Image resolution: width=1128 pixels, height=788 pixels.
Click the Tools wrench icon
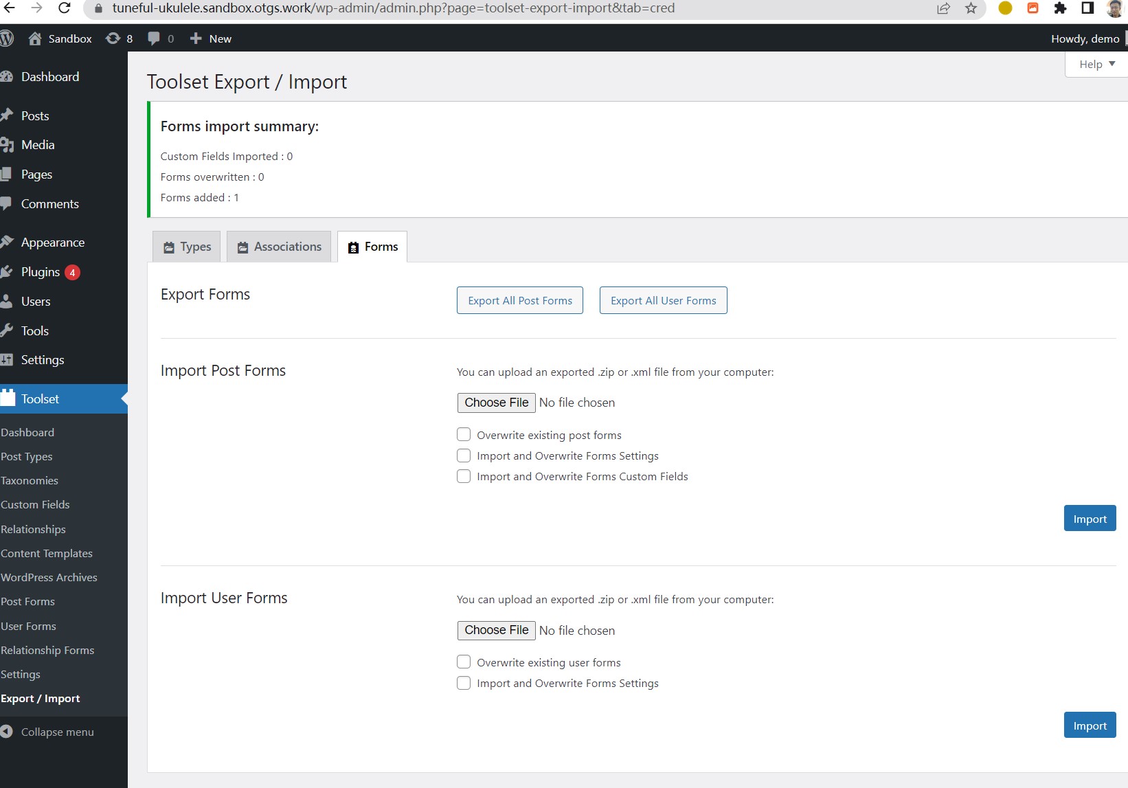point(7,330)
